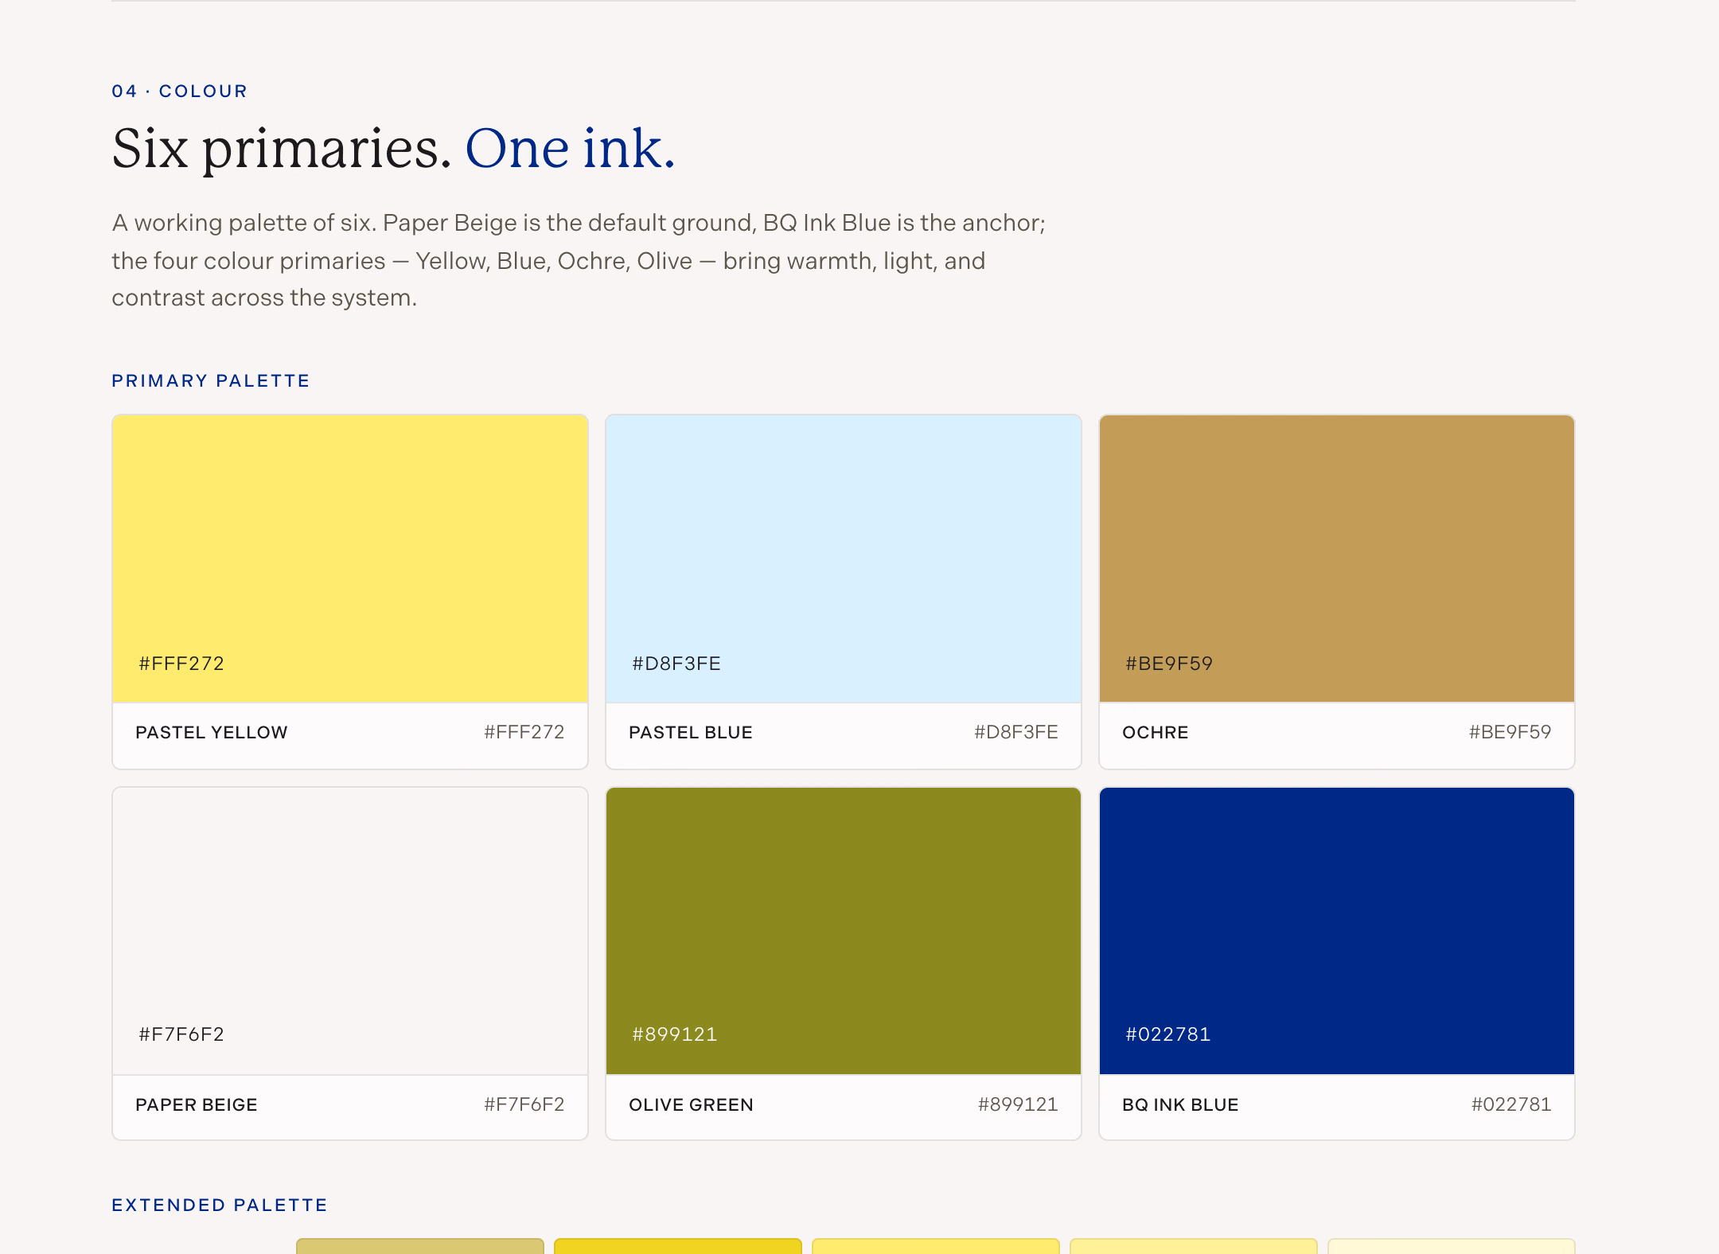Click the EXTENDED PALETTE subheading
This screenshot has height=1254, width=1719.
pos(220,1205)
